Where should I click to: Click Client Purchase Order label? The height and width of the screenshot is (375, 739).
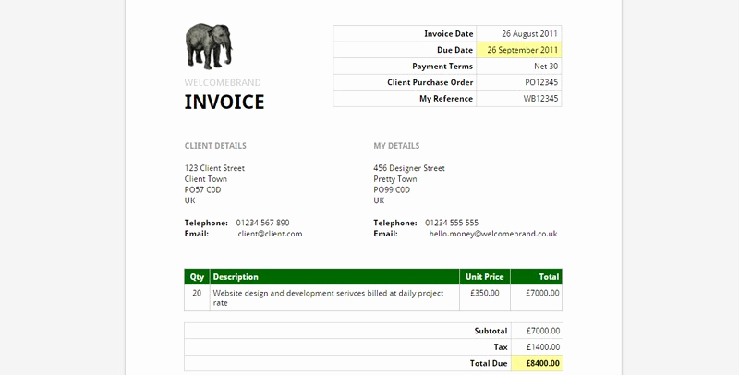[x=430, y=82]
